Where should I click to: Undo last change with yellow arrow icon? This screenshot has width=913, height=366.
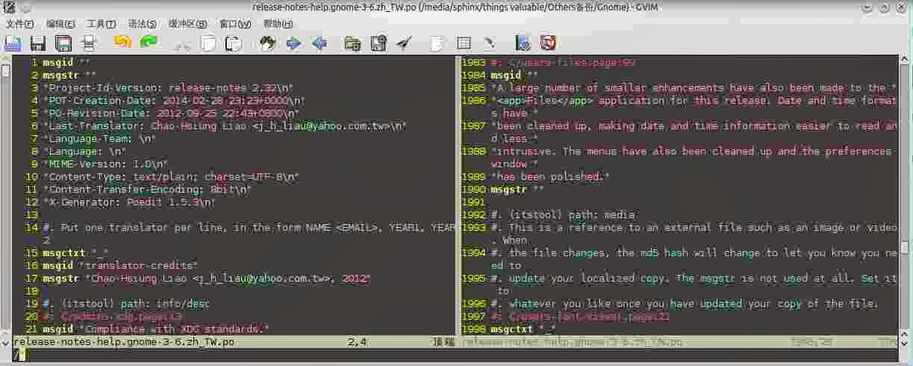point(122,43)
